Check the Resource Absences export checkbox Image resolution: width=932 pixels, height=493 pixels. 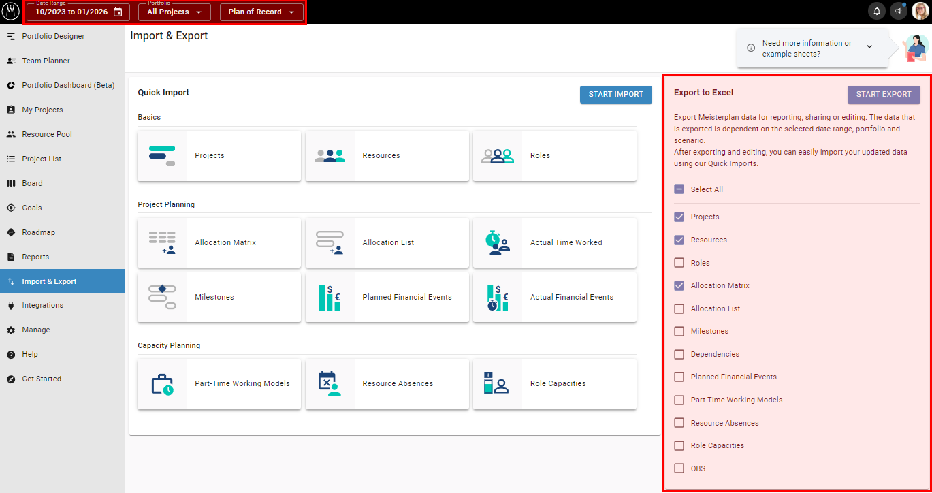tap(679, 423)
